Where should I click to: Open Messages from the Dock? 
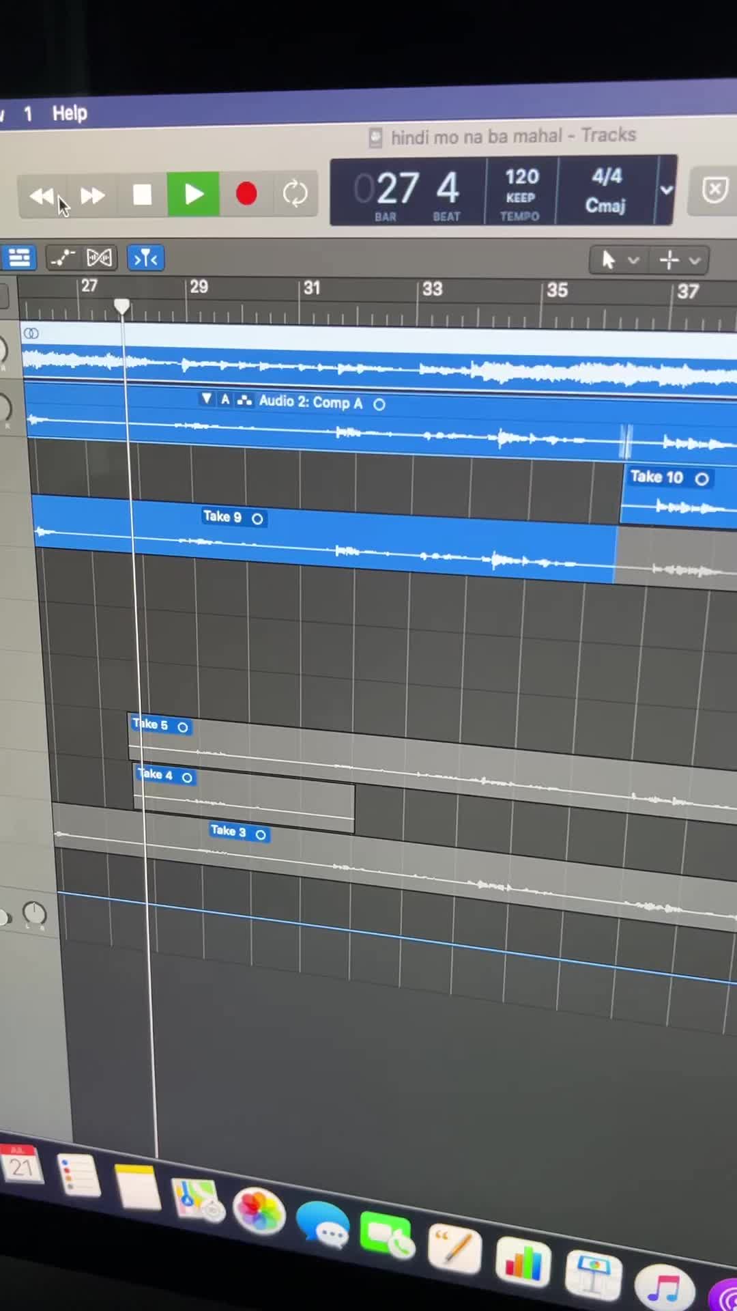323,1224
